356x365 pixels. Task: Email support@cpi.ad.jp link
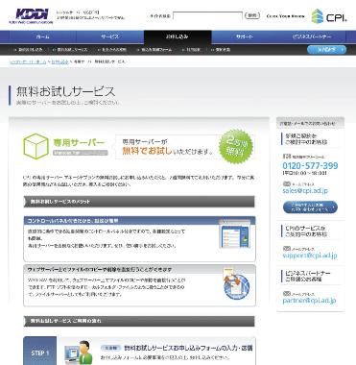click(x=310, y=255)
